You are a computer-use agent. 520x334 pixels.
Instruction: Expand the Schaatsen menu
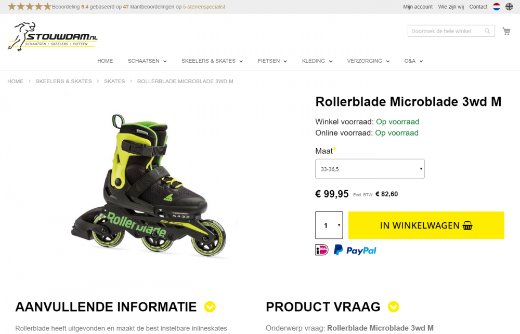[147, 61]
